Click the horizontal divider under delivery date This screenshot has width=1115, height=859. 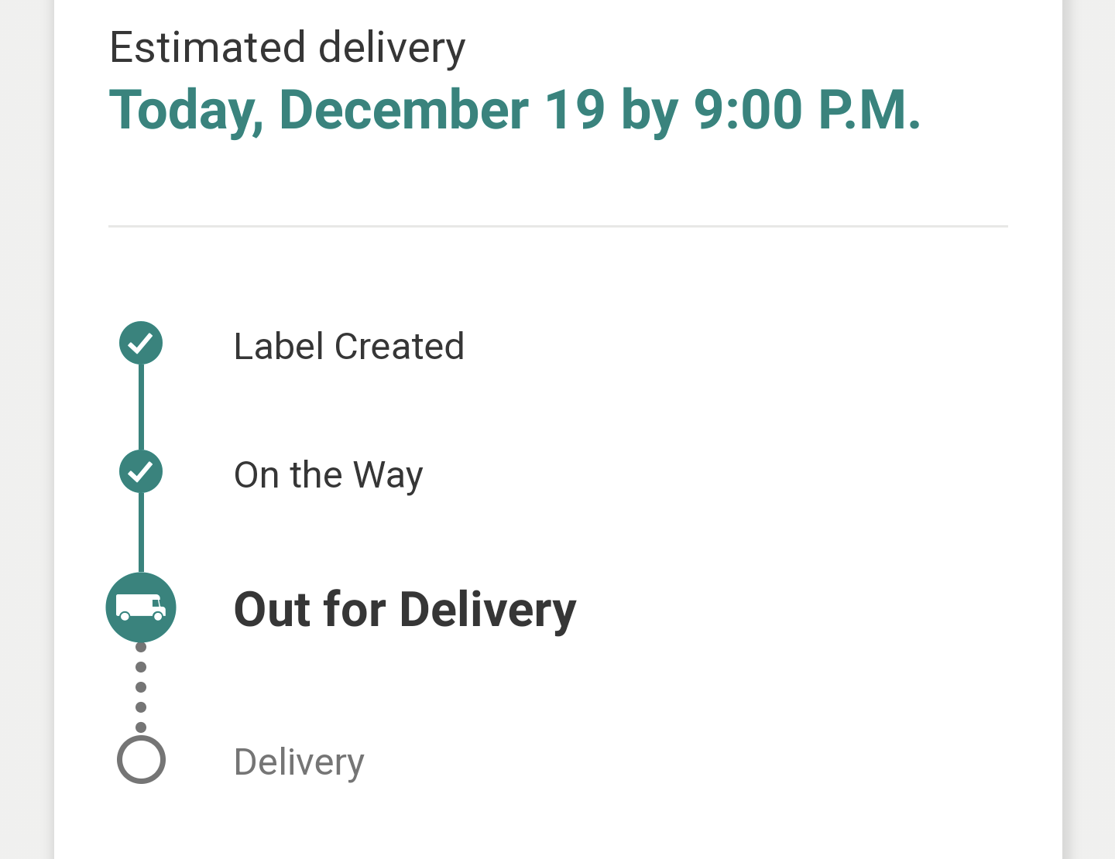558,227
